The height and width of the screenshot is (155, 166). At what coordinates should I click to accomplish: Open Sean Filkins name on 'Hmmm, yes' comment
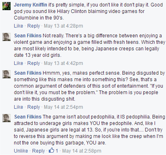coord(28,73)
